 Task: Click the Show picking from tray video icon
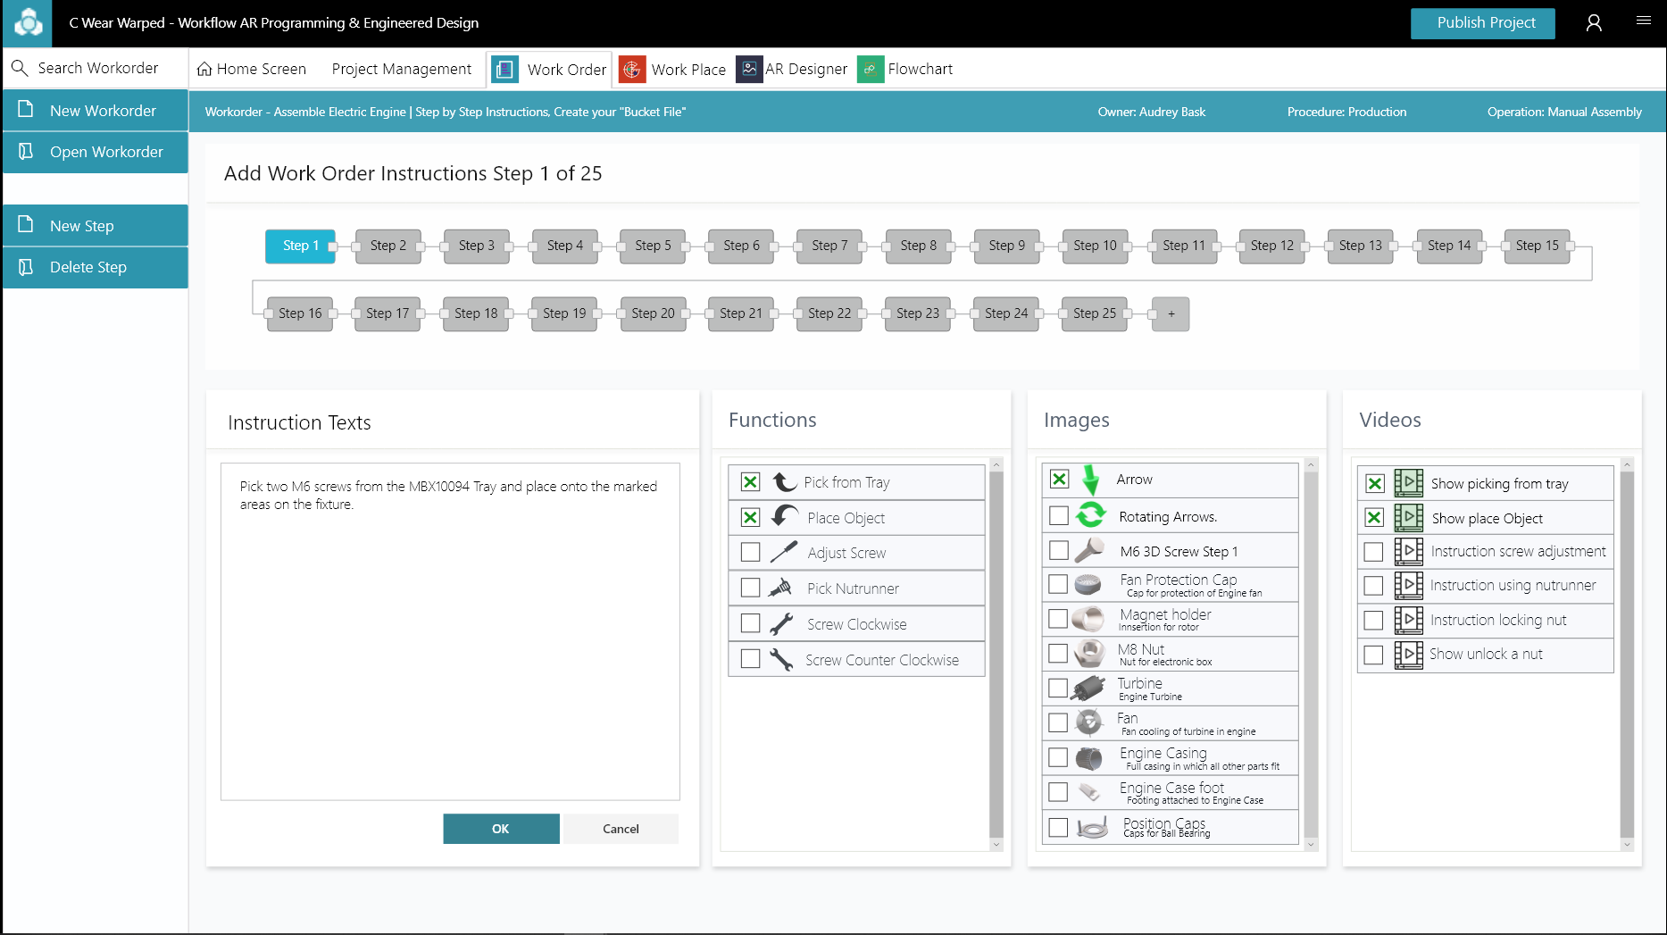coord(1409,483)
